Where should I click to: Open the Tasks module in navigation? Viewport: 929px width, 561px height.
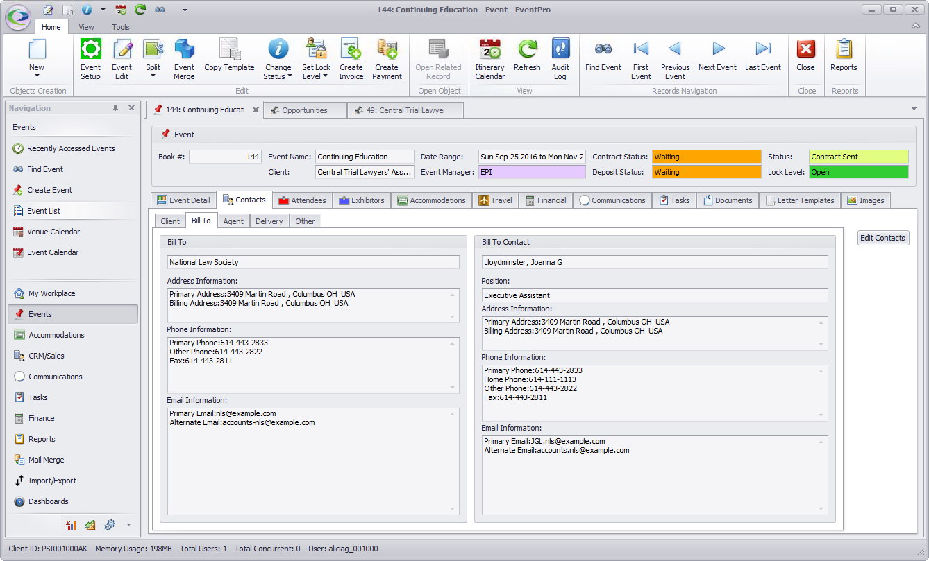(38, 397)
